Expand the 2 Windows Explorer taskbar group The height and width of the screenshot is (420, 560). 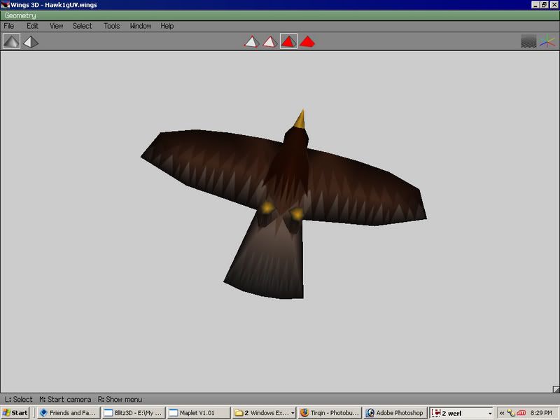coord(264,413)
